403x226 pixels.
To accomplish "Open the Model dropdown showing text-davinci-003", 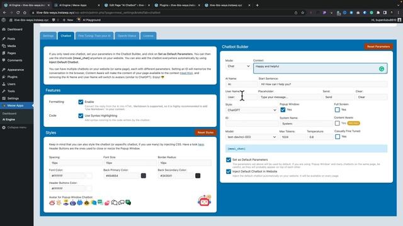I will coord(251,137).
